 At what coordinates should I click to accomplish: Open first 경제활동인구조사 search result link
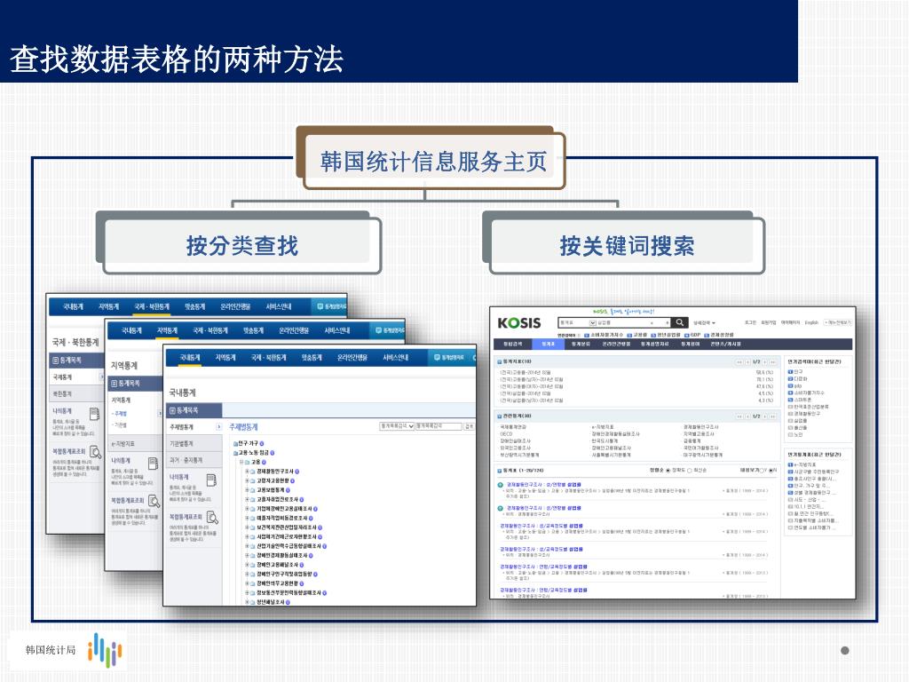coord(544,485)
